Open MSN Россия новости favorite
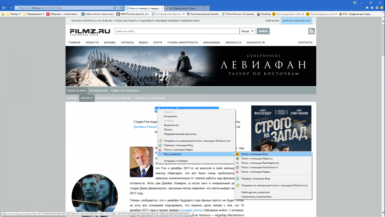This screenshot has width=385, height=217. click(133, 14)
